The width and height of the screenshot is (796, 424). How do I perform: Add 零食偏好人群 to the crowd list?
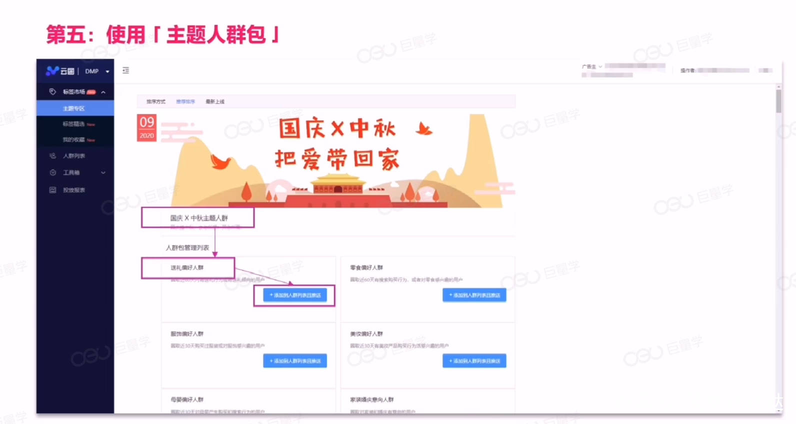(474, 295)
